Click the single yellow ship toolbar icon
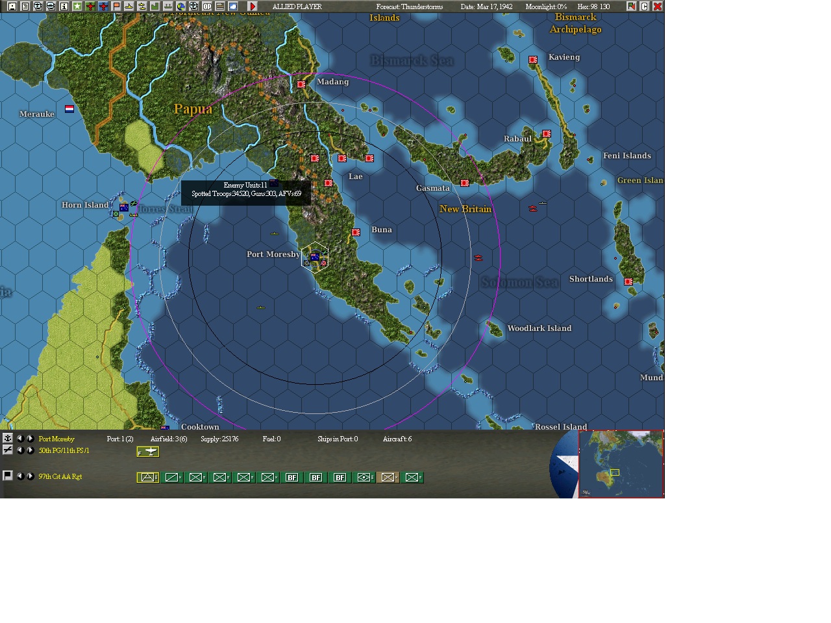 click(x=129, y=6)
